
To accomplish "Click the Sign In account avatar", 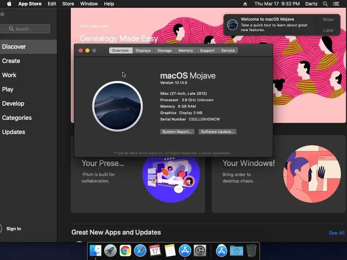I will pos(1,229).
